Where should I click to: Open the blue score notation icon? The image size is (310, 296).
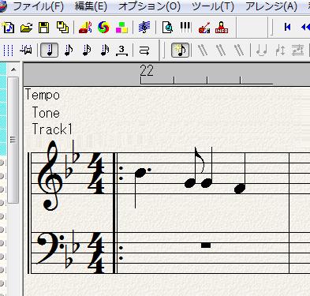[x=144, y=28]
